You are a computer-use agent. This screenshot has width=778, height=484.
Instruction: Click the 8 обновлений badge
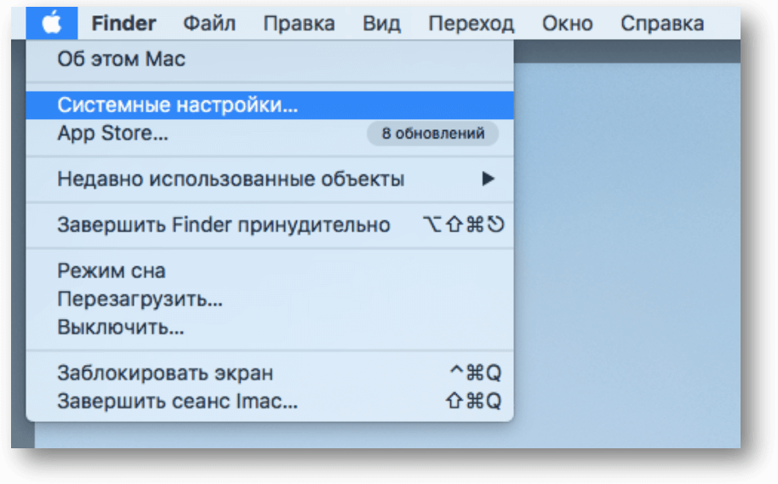(x=432, y=134)
